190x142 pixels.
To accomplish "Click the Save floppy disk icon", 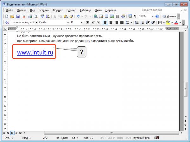I will [x=18, y=16].
